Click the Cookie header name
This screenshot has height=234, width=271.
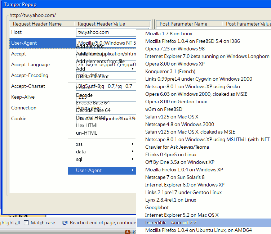[x=19, y=119]
